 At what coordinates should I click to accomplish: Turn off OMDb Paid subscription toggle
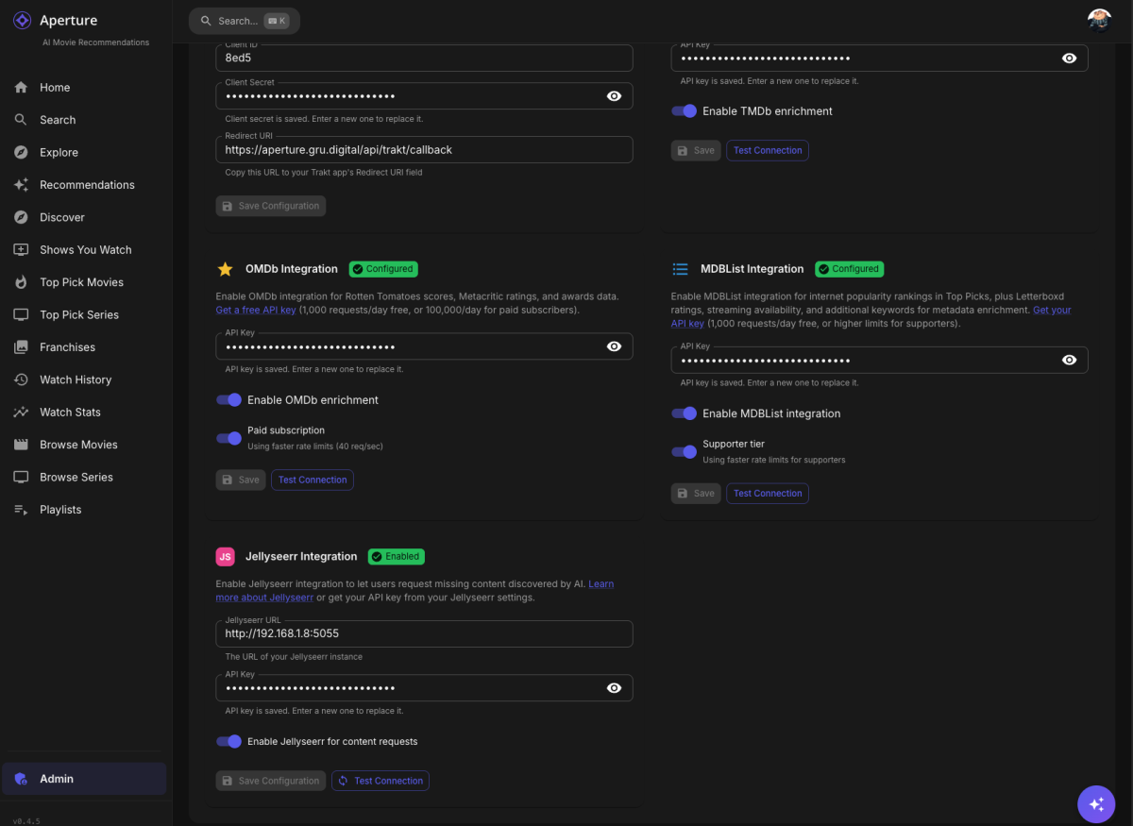229,438
